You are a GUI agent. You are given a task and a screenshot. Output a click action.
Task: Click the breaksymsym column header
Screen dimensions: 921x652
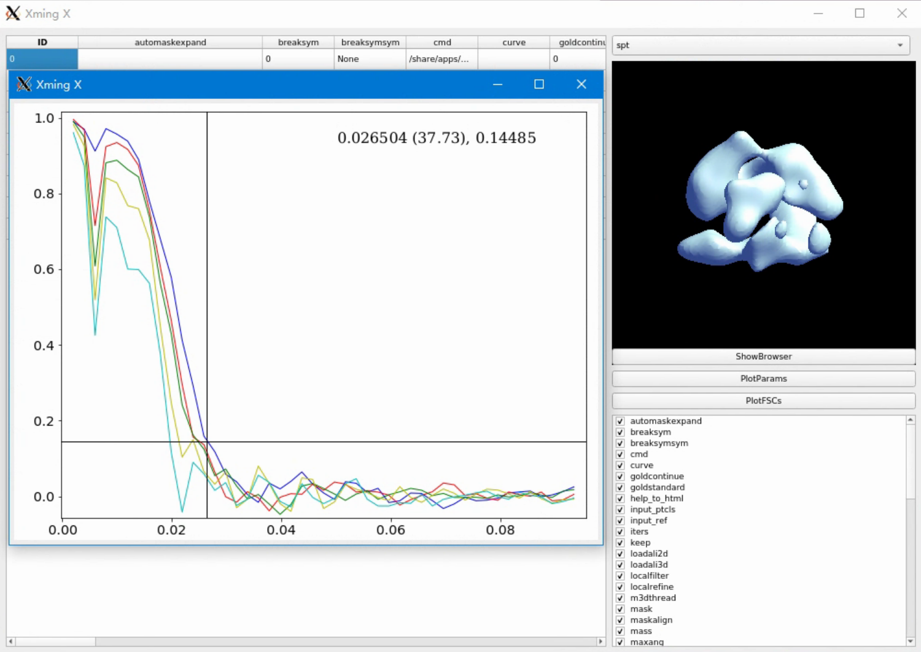point(370,42)
